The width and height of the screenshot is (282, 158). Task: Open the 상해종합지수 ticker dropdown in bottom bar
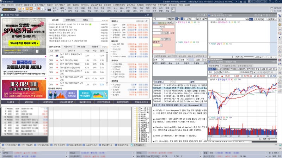pos(134,156)
